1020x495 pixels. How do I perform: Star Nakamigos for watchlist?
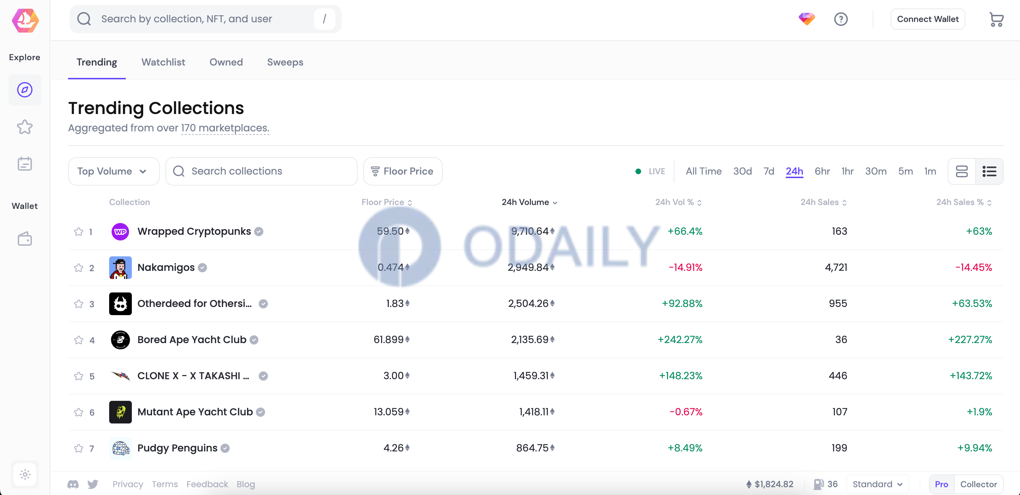(x=78, y=268)
